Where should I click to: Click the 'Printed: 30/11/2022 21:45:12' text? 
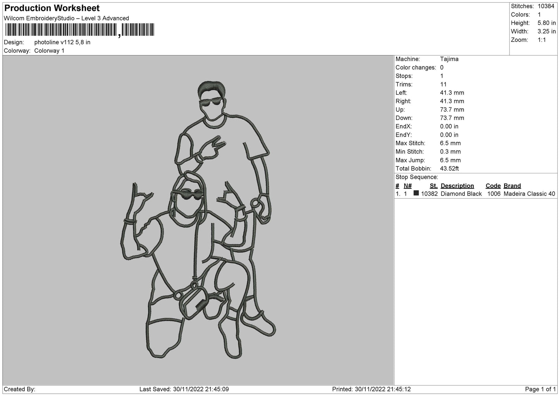point(372,389)
